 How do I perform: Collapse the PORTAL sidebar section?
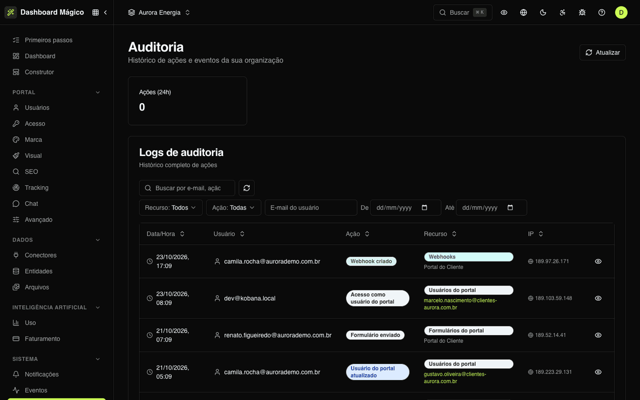(x=56, y=92)
